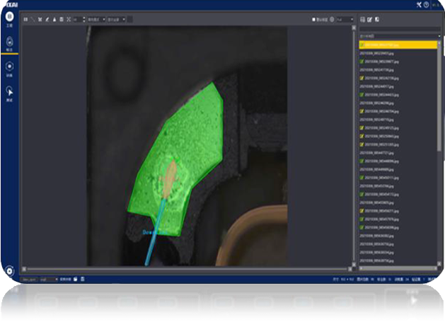Image resolution: width=445 pixels, height=327 pixels.
Task: Toggle the checkbox in the top toolbar
Action: pyautogui.click(x=314, y=19)
